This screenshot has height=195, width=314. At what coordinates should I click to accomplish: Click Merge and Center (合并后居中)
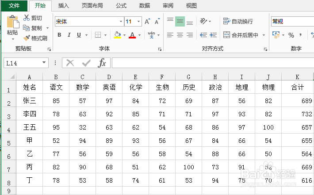coord(241,35)
